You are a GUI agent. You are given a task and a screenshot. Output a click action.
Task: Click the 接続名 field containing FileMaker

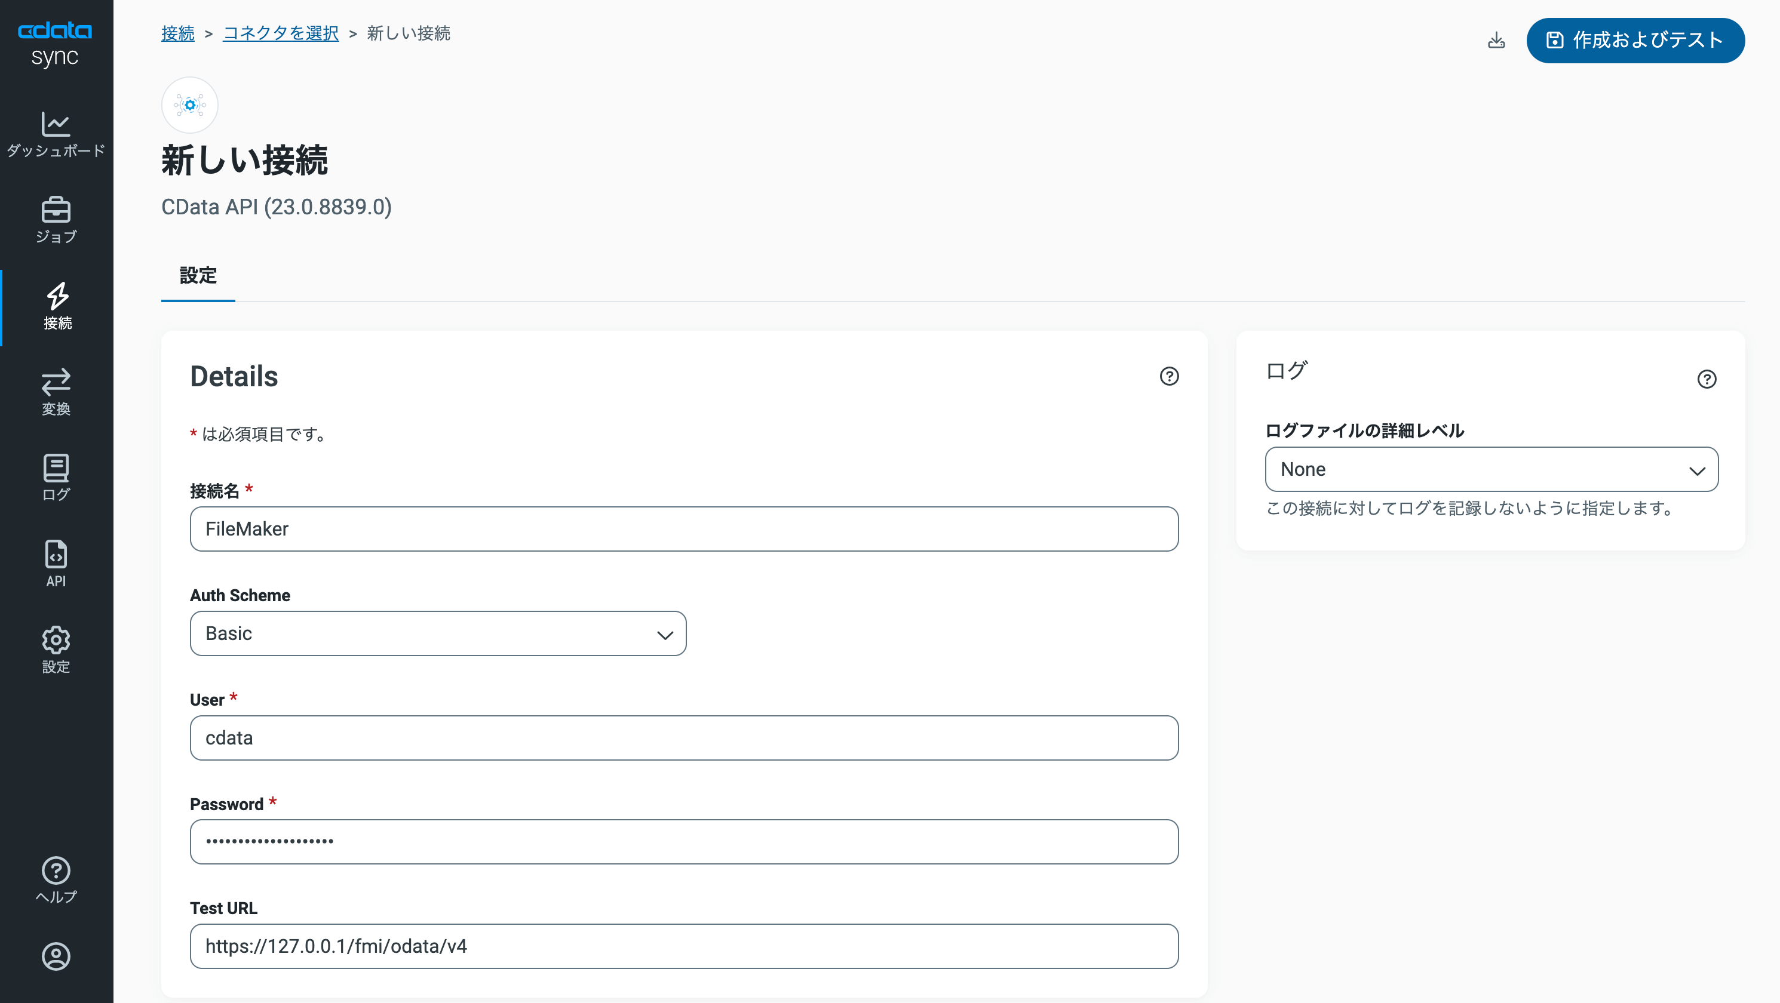[x=683, y=529]
